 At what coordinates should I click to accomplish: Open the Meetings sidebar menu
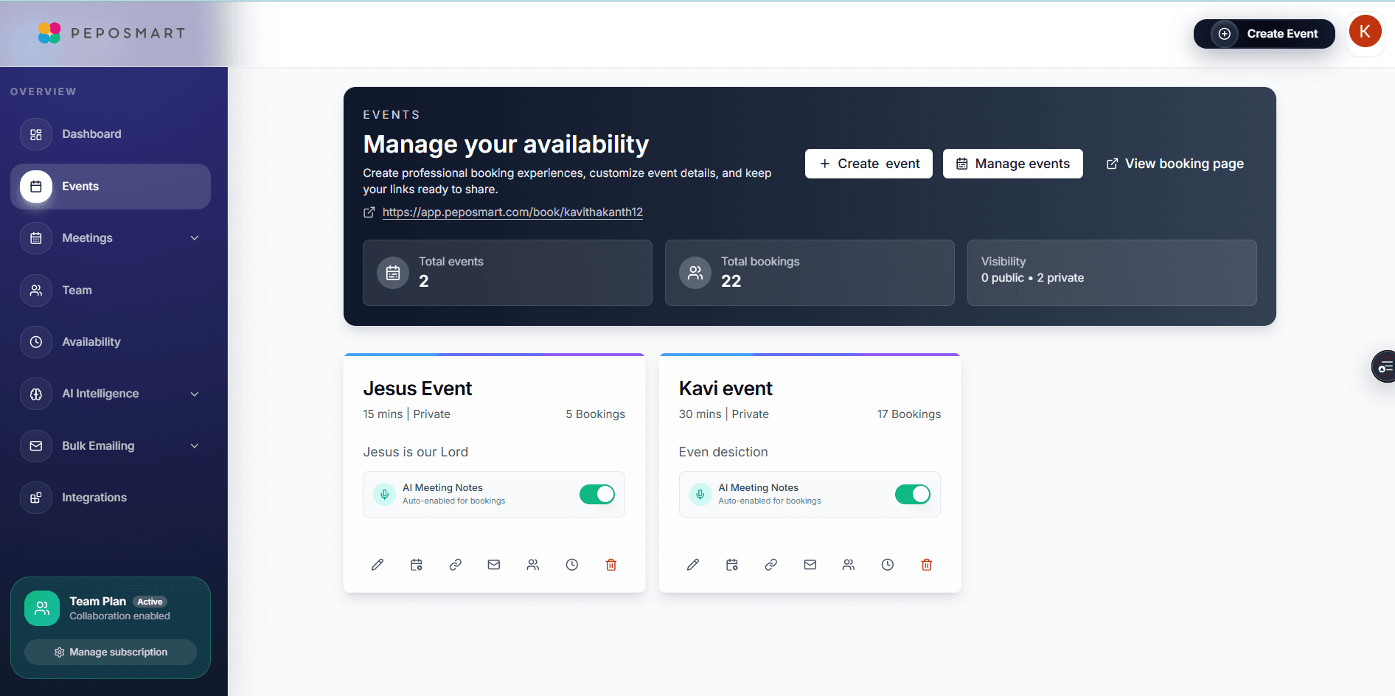111,238
